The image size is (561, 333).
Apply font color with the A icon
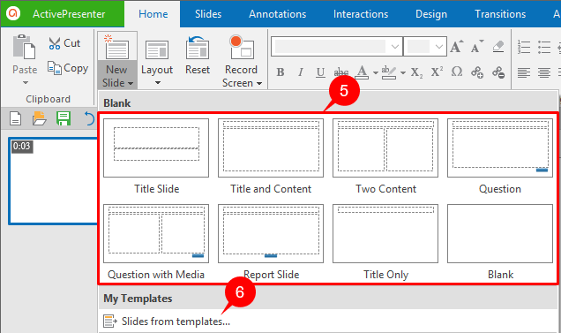362,72
